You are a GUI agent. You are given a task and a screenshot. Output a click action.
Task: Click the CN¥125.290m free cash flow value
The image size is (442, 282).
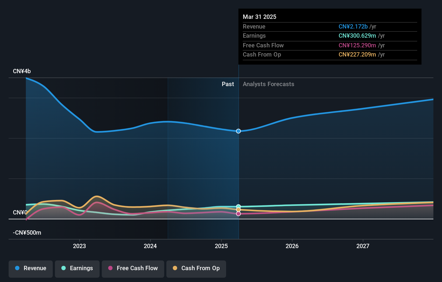(x=357, y=45)
